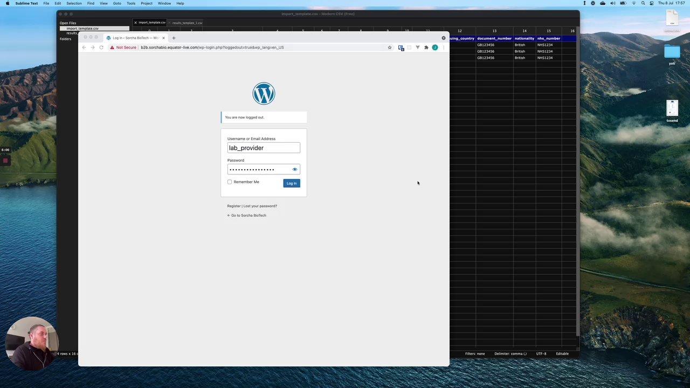
Task: Click the red recording stop button
Action: tap(5, 160)
